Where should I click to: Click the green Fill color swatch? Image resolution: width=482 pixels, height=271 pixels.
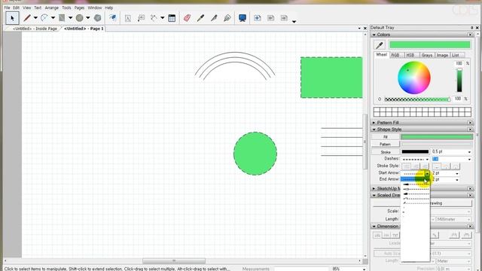click(437, 137)
